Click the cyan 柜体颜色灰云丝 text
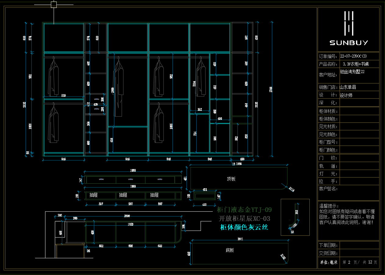The width and height of the screenshot is (385, 275). click(x=244, y=227)
